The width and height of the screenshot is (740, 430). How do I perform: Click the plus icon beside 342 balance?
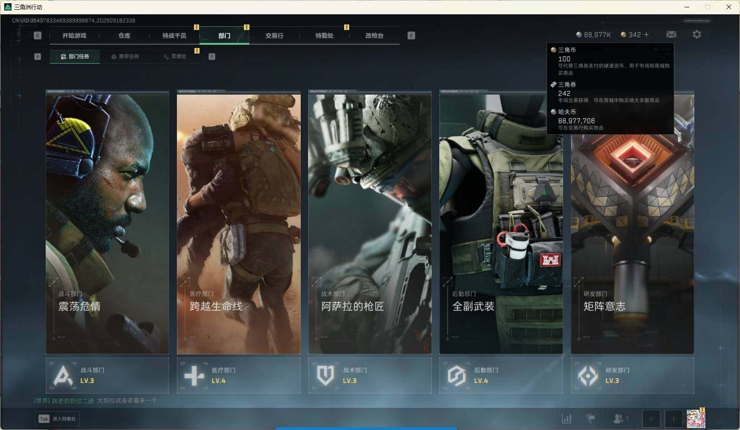click(646, 35)
